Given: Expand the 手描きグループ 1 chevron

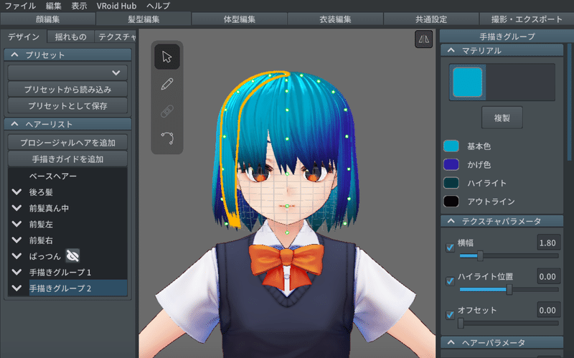Looking at the screenshot, I should pos(17,272).
